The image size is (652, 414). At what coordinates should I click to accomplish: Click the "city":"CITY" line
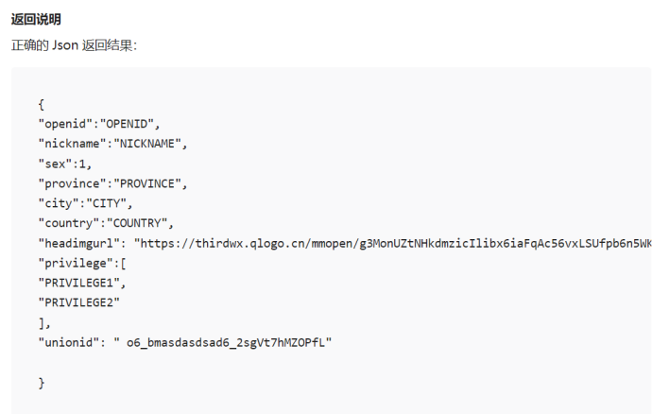coord(86,203)
